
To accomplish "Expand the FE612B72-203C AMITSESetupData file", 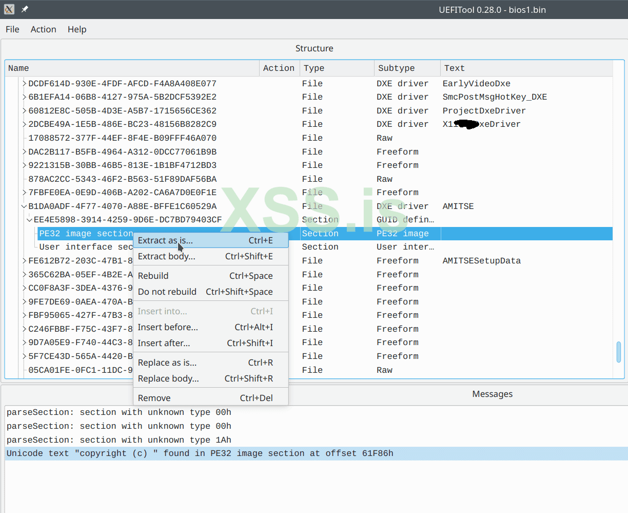I will point(24,260).
